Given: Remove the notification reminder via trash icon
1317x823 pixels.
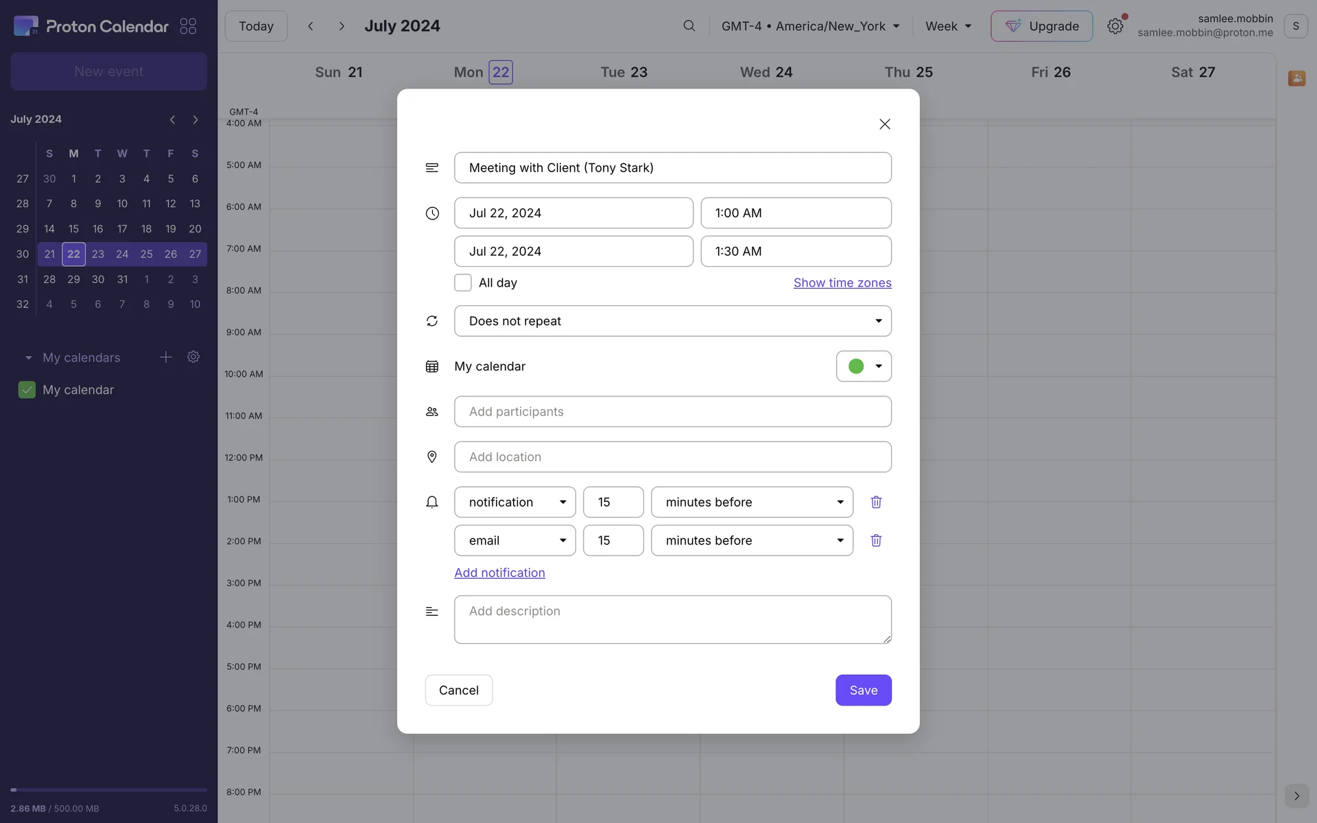Looking at the screenshot, I should pos(876,502).
